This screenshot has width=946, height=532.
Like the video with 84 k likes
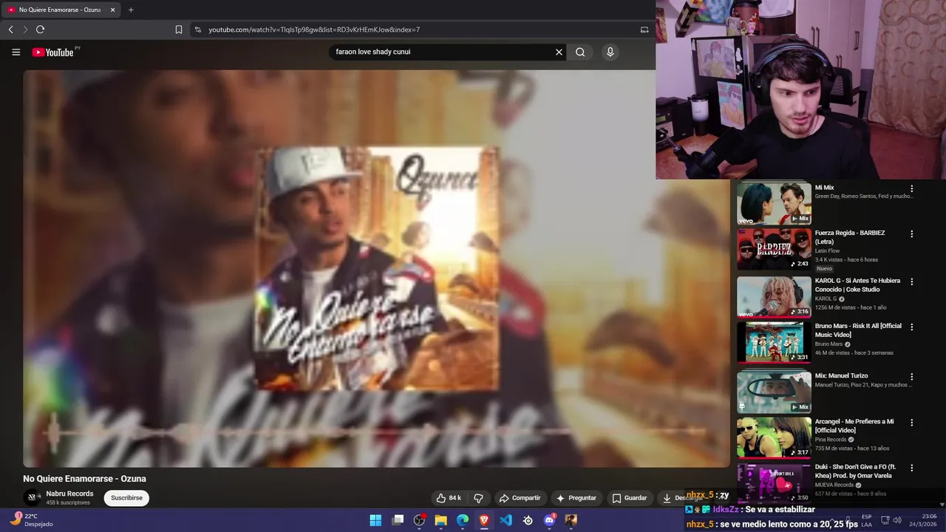click(449, 498)
